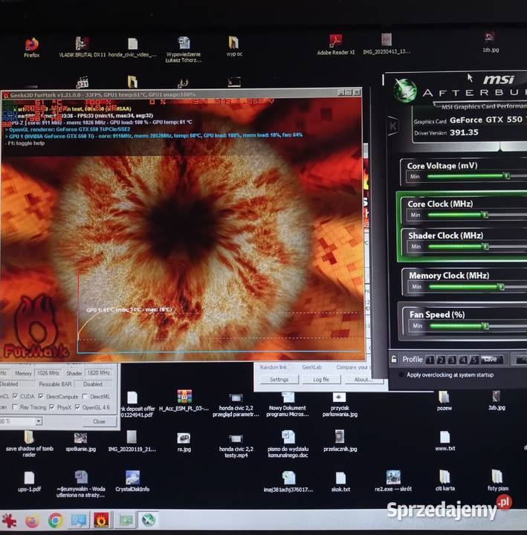
Task: Open the Firefox desktop shortcut
Action: pos(31,45)
